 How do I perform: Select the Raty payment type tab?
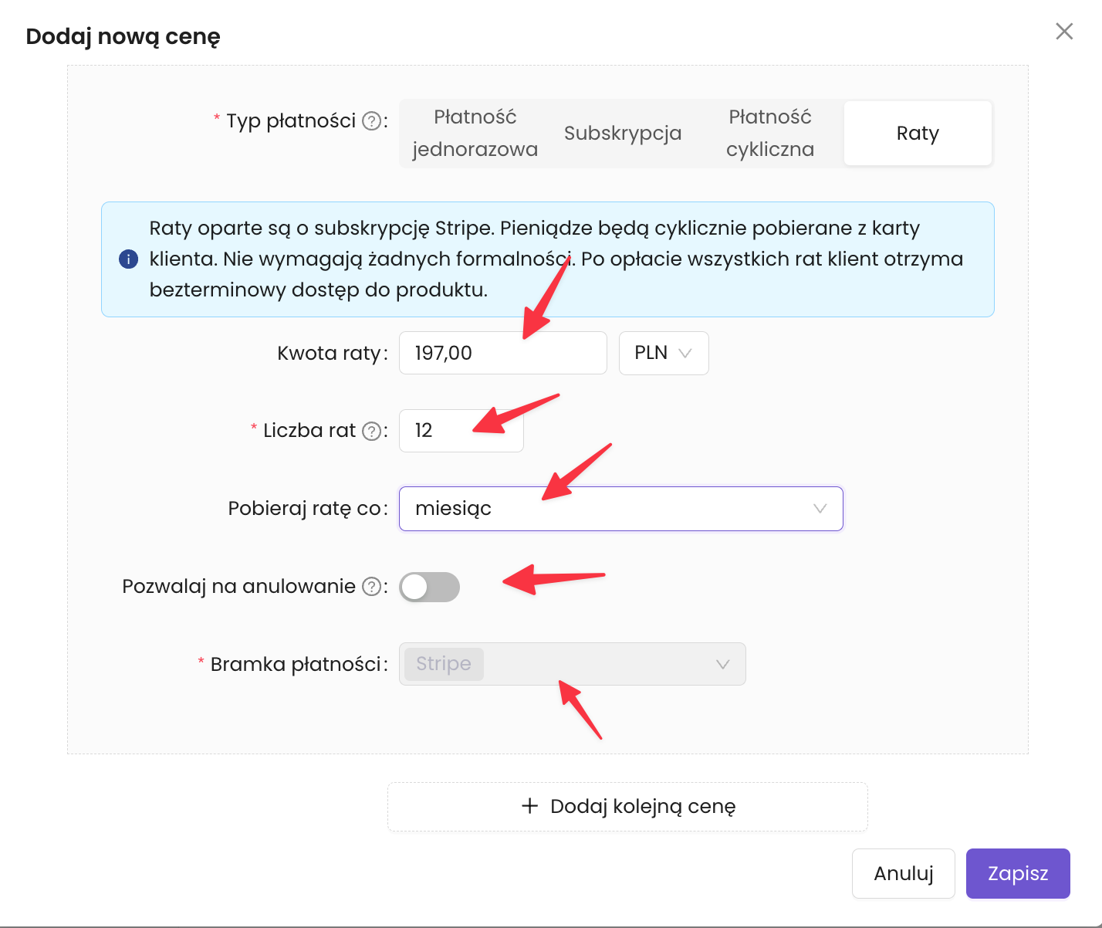click(917, 133)
